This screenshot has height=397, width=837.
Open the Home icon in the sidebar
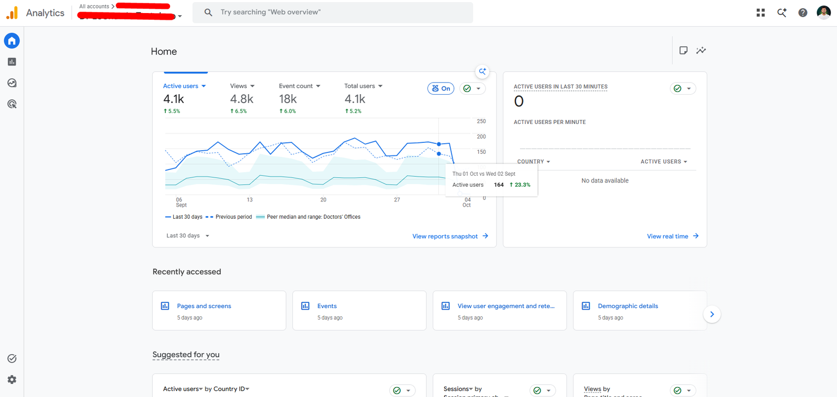click(x=12, y=41)
